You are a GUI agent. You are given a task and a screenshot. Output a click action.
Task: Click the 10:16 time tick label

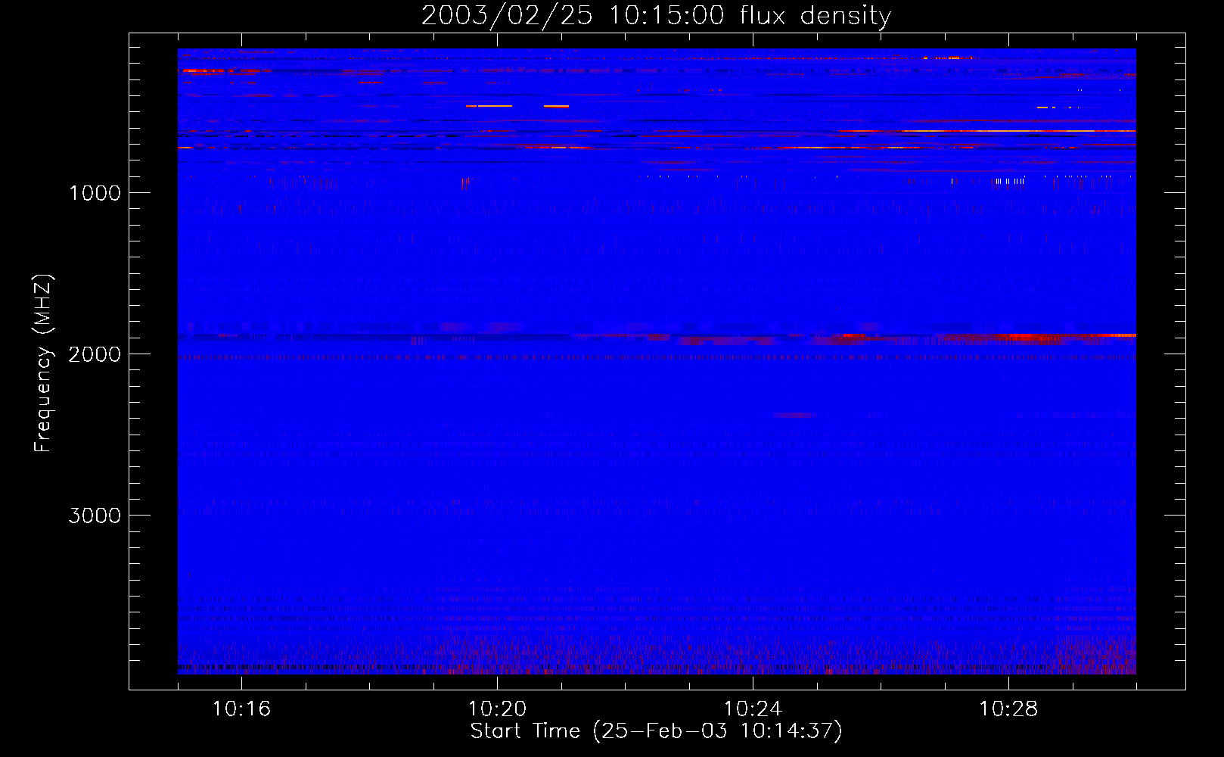(x=241, y=709)
